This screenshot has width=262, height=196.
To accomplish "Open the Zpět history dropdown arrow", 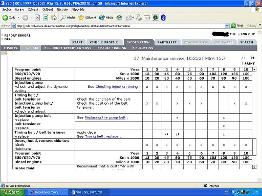I will pyautogui.click(x=18, y=17).
